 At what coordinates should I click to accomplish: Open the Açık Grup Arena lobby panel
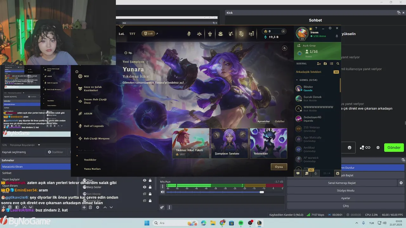pos(318,51)
